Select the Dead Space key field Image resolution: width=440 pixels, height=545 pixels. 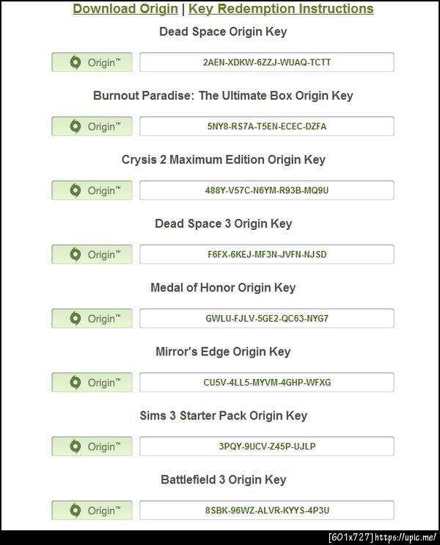click(x=267, y=62)
